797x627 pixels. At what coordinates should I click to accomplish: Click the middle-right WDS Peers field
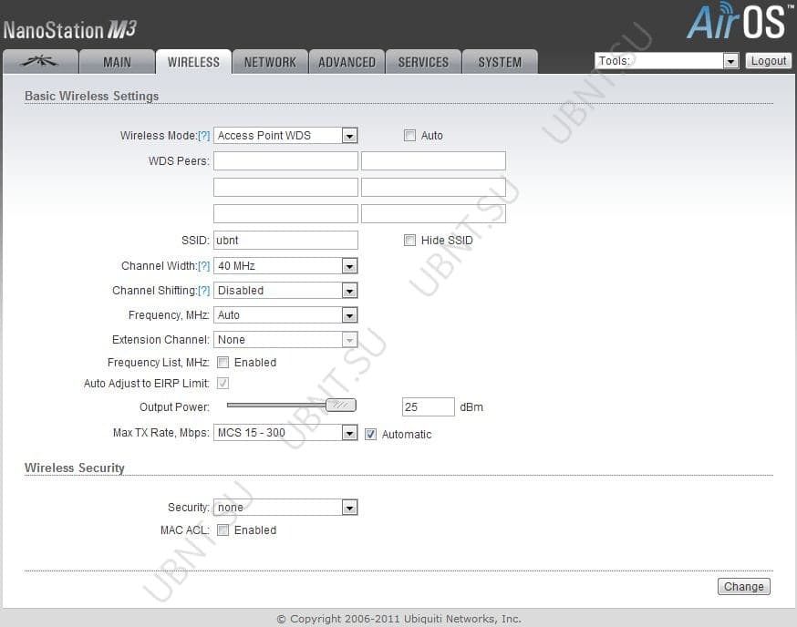(433, 187)
